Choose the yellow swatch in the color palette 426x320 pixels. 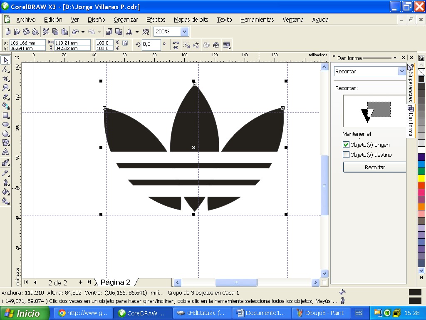pos(421,178)
